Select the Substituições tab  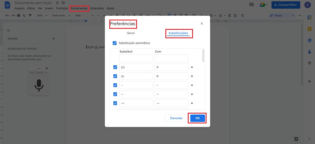point(178,33)
